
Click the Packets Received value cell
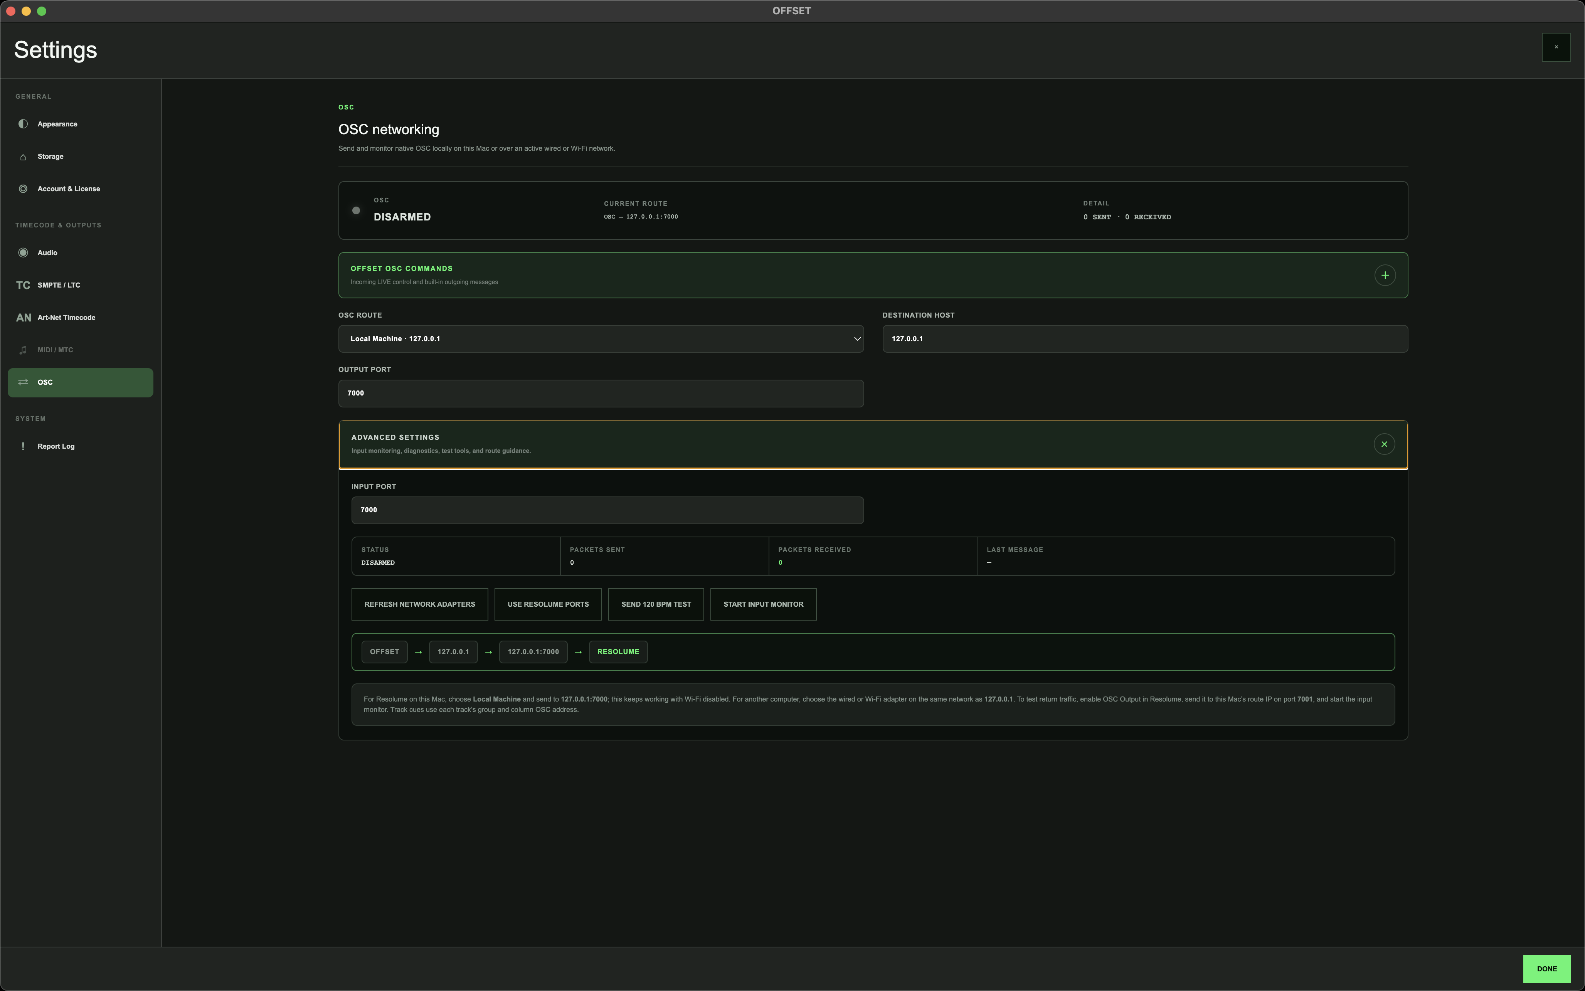(x=873, y=557)
